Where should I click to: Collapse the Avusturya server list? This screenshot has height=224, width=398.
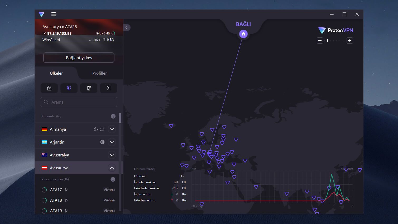click(112, 168)
